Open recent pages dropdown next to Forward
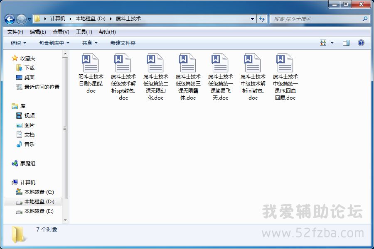 30,20
